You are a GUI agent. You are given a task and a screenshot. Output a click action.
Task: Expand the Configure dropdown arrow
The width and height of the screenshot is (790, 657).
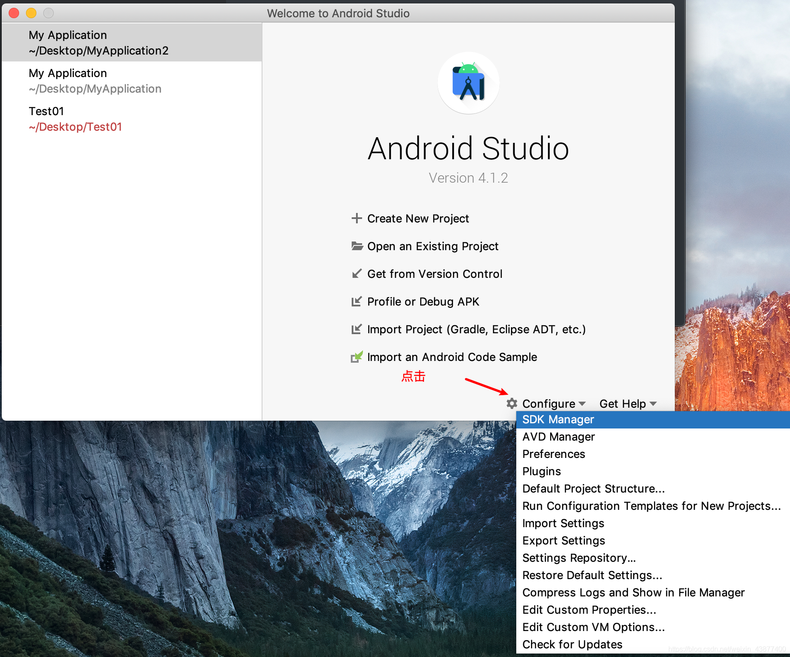[x=582, y=404]
